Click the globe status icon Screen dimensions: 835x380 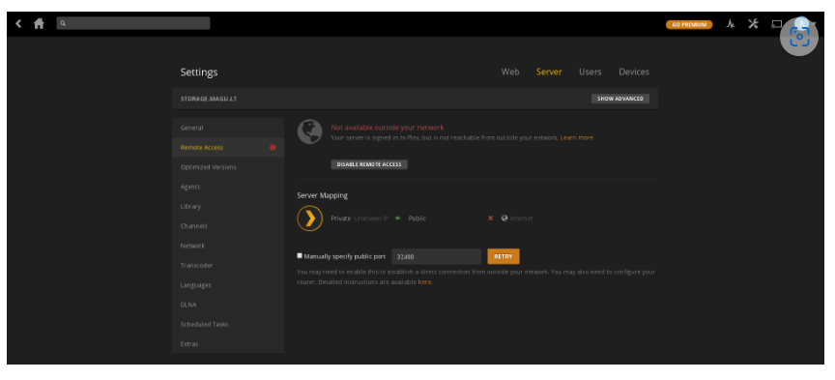tap(310, 132)
